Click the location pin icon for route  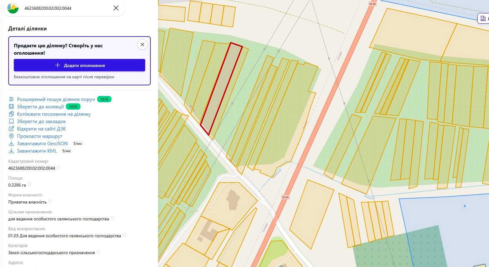tap(11, 136)
